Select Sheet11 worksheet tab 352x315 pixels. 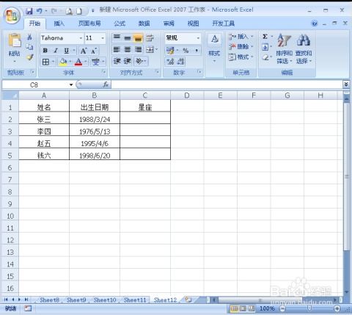[x=135, y=300]
